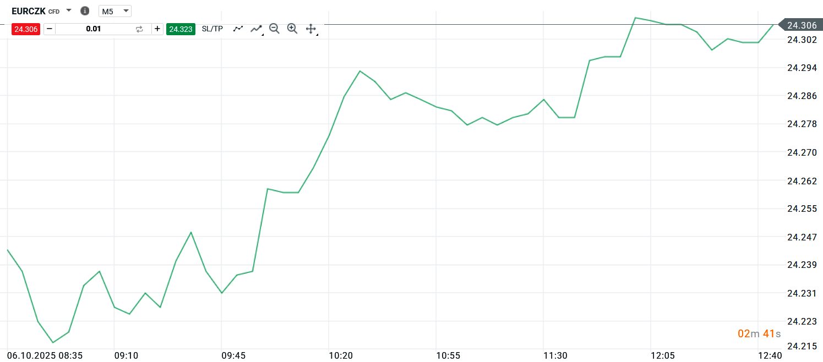Screen dimensions: 823x362
Task: Open the drawing tools trend line icon
Action: click(x=256, y=29)
